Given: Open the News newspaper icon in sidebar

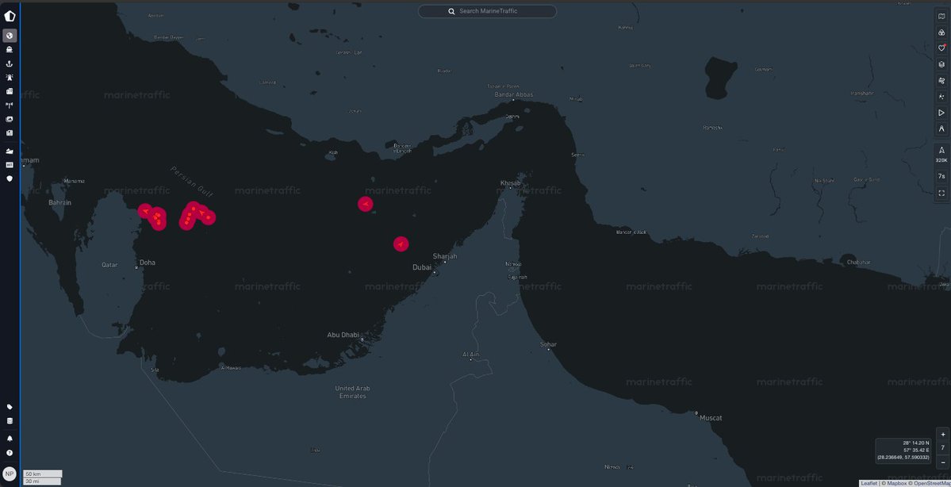Looking at the screenshot, I should point(10,132).
